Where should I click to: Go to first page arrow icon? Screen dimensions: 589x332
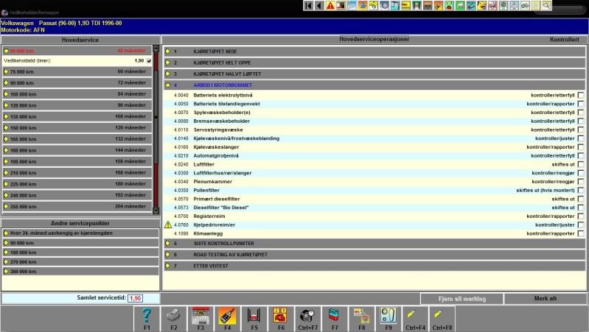(308, 5)
